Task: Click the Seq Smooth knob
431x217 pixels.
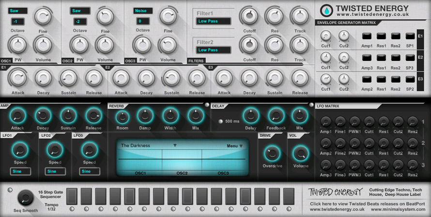Action: 25,197
